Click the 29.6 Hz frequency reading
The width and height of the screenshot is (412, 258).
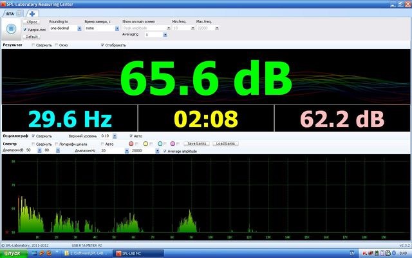70,119
